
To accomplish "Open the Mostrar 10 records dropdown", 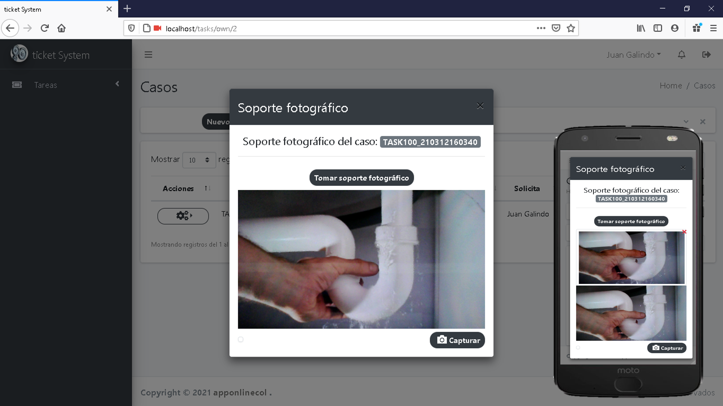I will pyautogui.click(x=199, y=160).
